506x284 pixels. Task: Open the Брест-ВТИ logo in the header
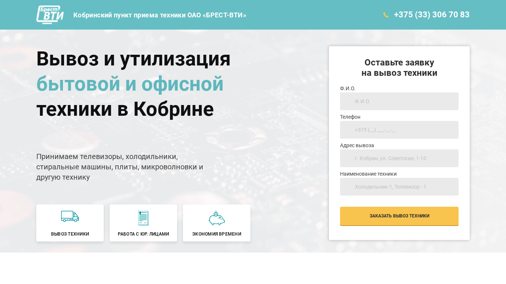click(50, 15)
